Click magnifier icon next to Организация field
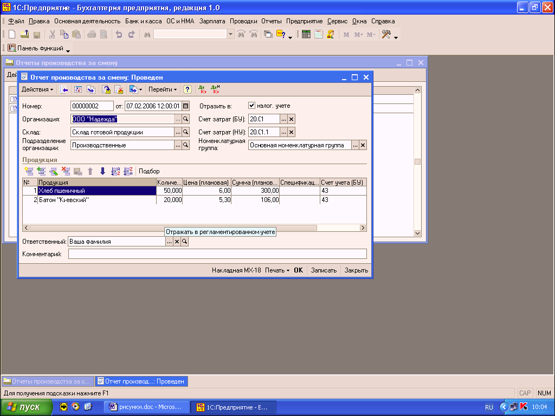The image size is (555, 416). point(185,119)
